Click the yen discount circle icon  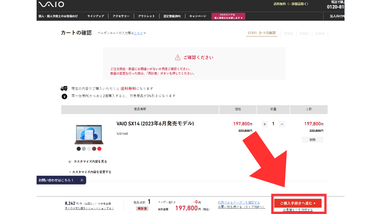(64, 96)
